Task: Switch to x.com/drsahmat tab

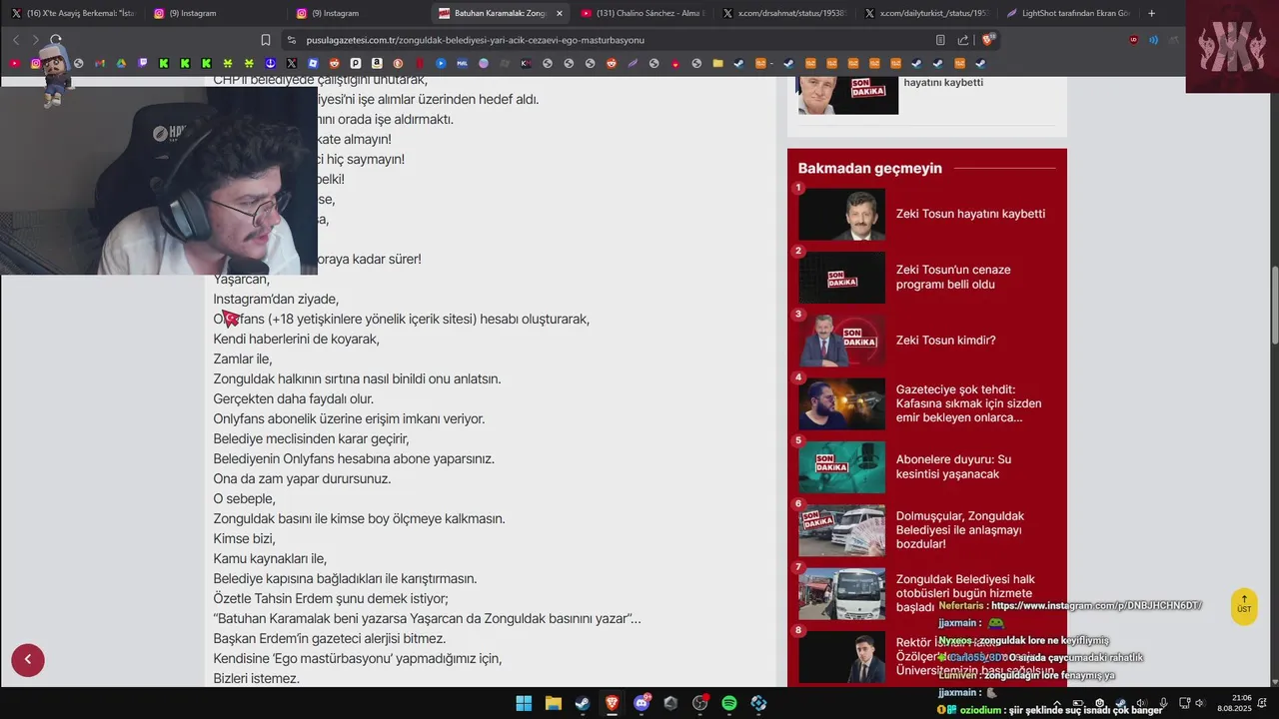Action: [785, 13]
